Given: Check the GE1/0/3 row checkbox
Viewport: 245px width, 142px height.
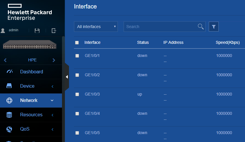Looking at the screenshot, I should [x=77, y=94].
